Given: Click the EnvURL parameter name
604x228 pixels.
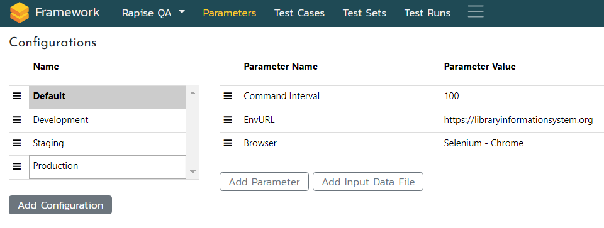Looking at the screenshot, I should 259,120.
